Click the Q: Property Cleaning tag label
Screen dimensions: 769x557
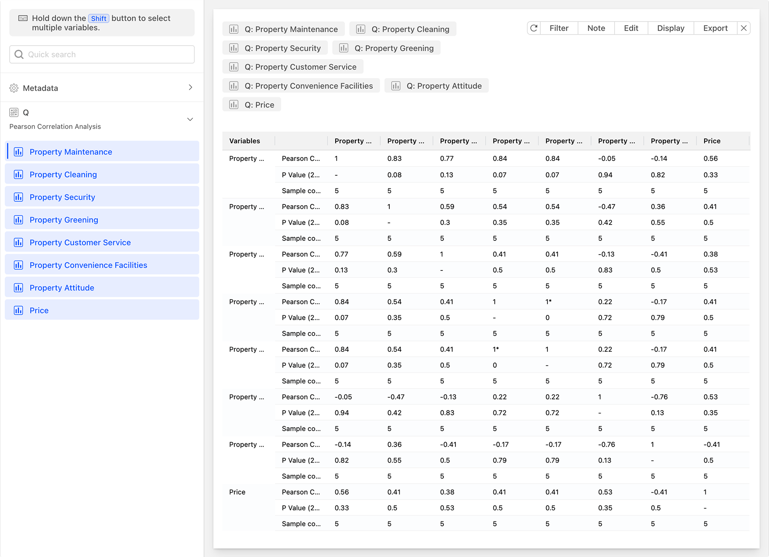pos(410,29)
